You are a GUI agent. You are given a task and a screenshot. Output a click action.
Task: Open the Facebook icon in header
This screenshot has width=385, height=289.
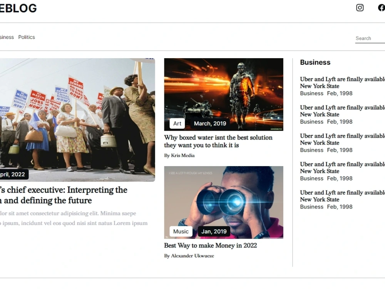381,8
